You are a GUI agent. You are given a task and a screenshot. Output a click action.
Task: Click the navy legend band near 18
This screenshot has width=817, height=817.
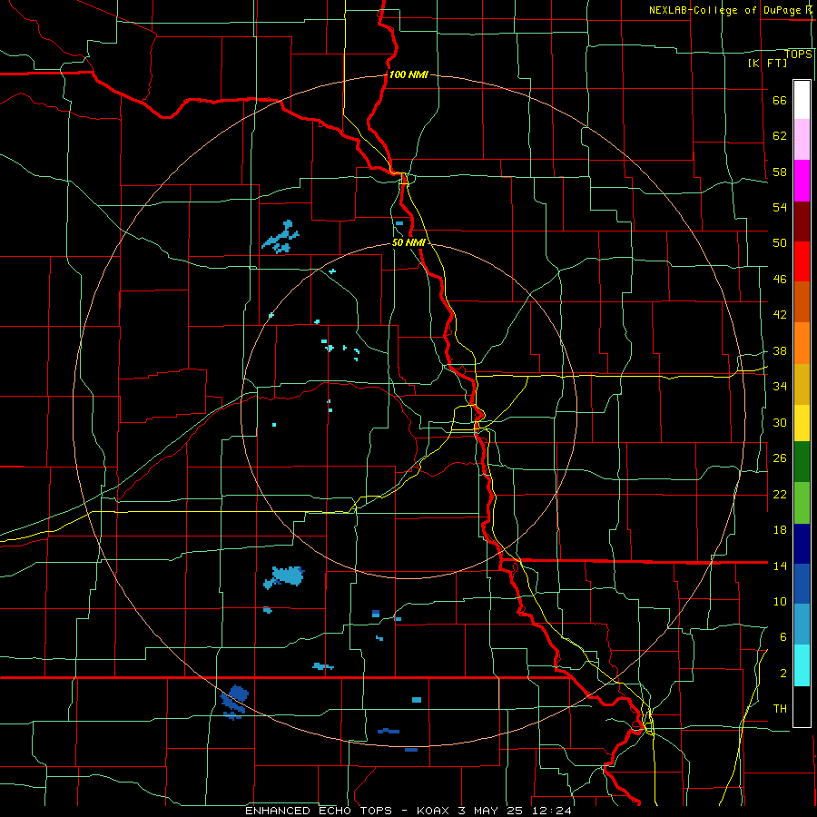pos(802,544)
